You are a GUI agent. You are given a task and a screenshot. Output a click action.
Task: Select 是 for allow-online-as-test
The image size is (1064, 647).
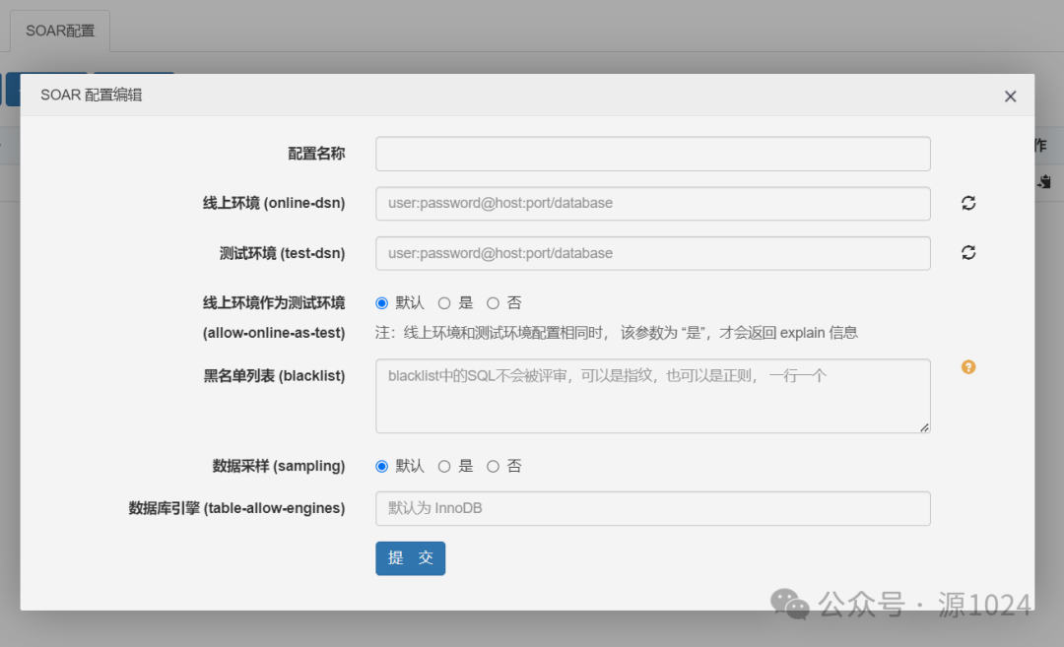point(443,303)
